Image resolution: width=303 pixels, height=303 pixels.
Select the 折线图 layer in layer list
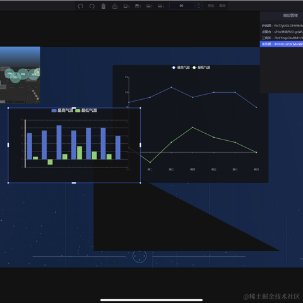(282, 26)
